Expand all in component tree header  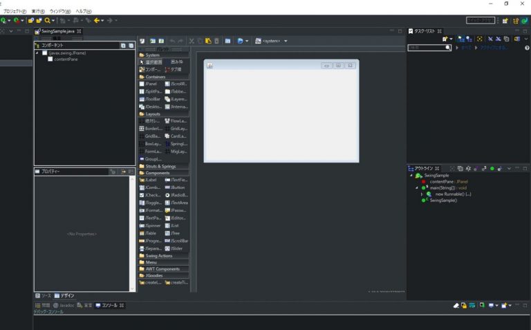(123, 46)
